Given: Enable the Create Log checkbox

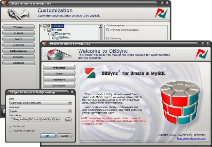Looking at the screenshot, I should tap(107, 38).
